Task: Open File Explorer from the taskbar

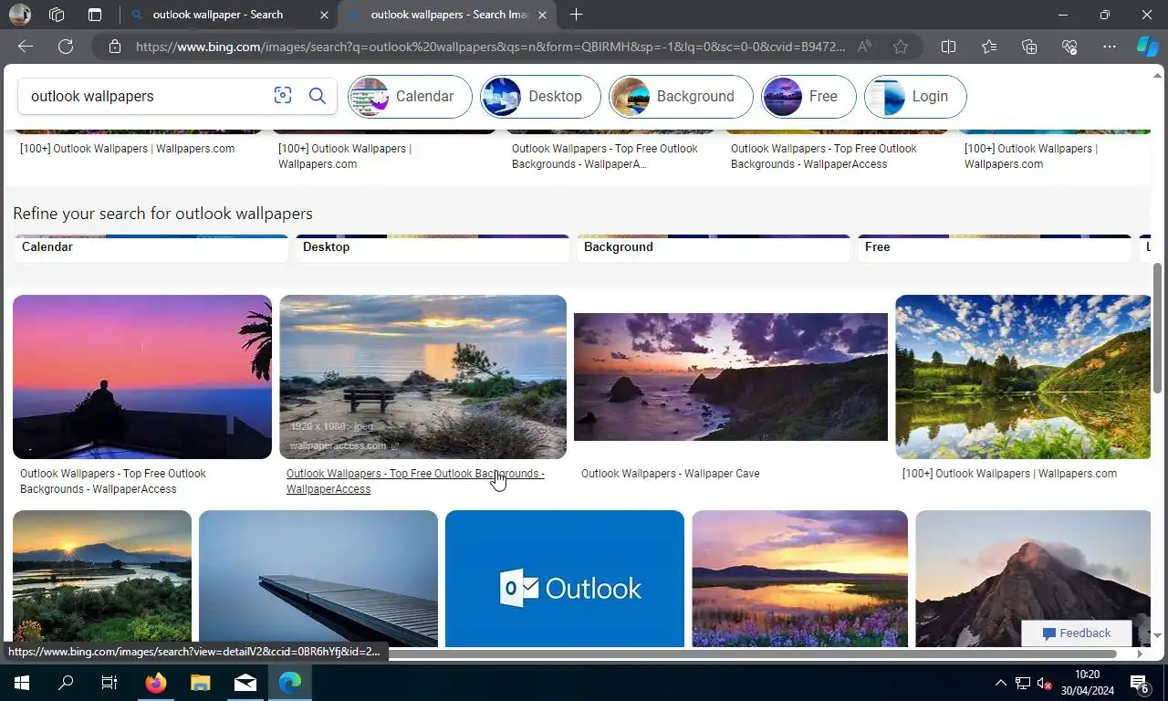Action: click(x=200, y=683)
